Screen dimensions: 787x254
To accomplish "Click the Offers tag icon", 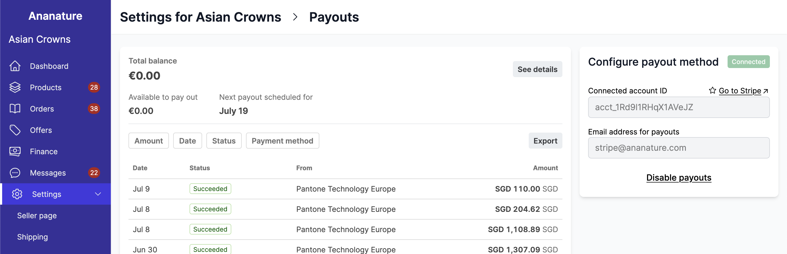I will click(16, 130).
